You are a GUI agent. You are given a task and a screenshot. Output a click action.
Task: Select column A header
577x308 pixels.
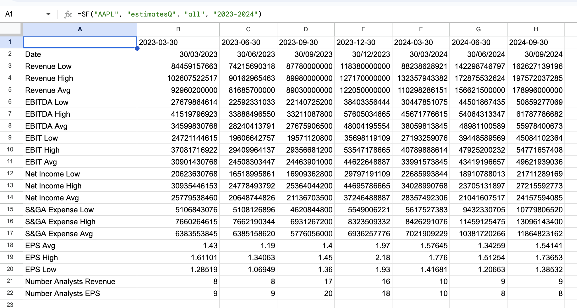80,29
